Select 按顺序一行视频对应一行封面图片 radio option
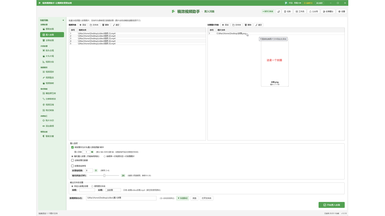Screen dimensions: 385x216 click(105, 156)
